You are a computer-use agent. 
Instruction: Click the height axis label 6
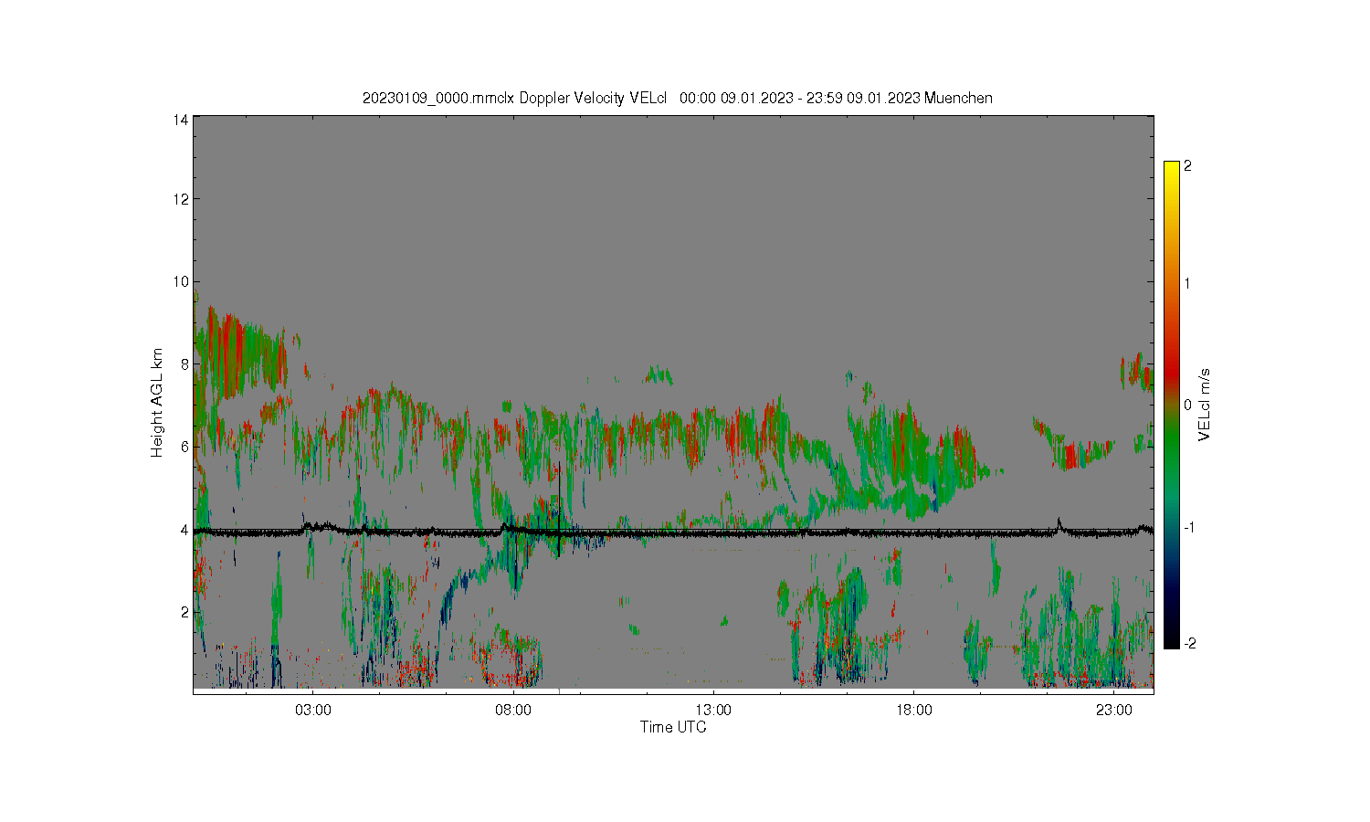(184, 446)
